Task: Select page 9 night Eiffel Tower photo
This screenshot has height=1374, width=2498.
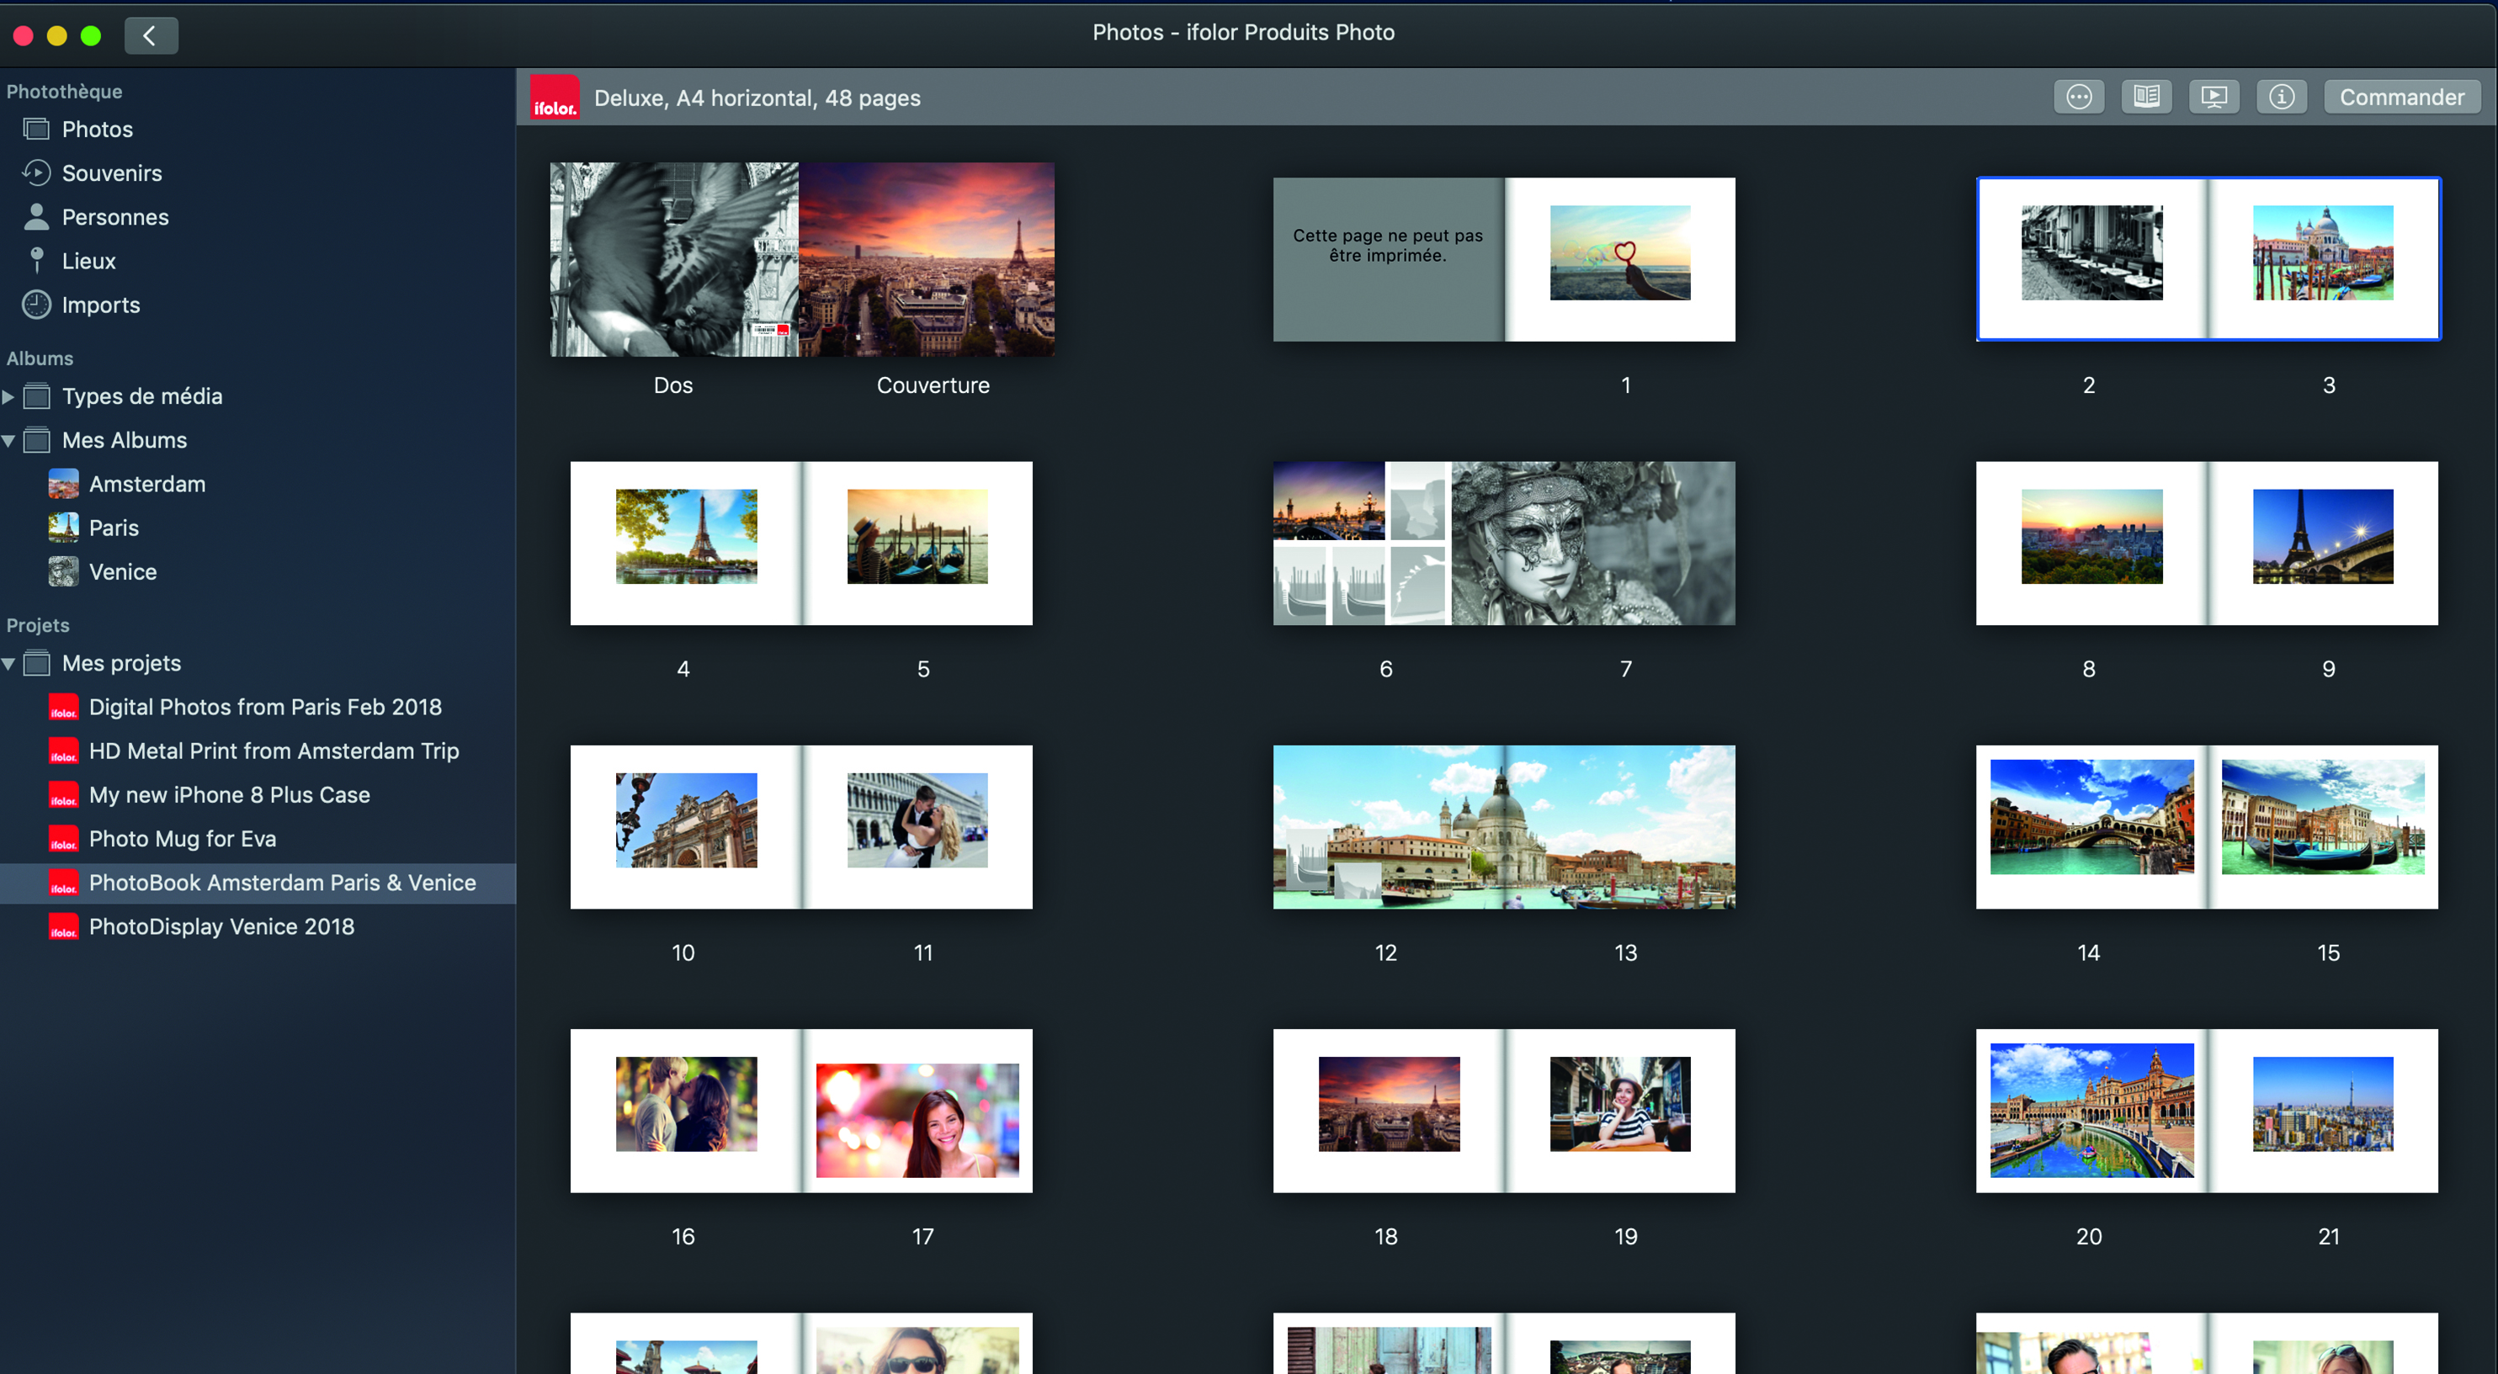Action: [x=2322, y=536]
